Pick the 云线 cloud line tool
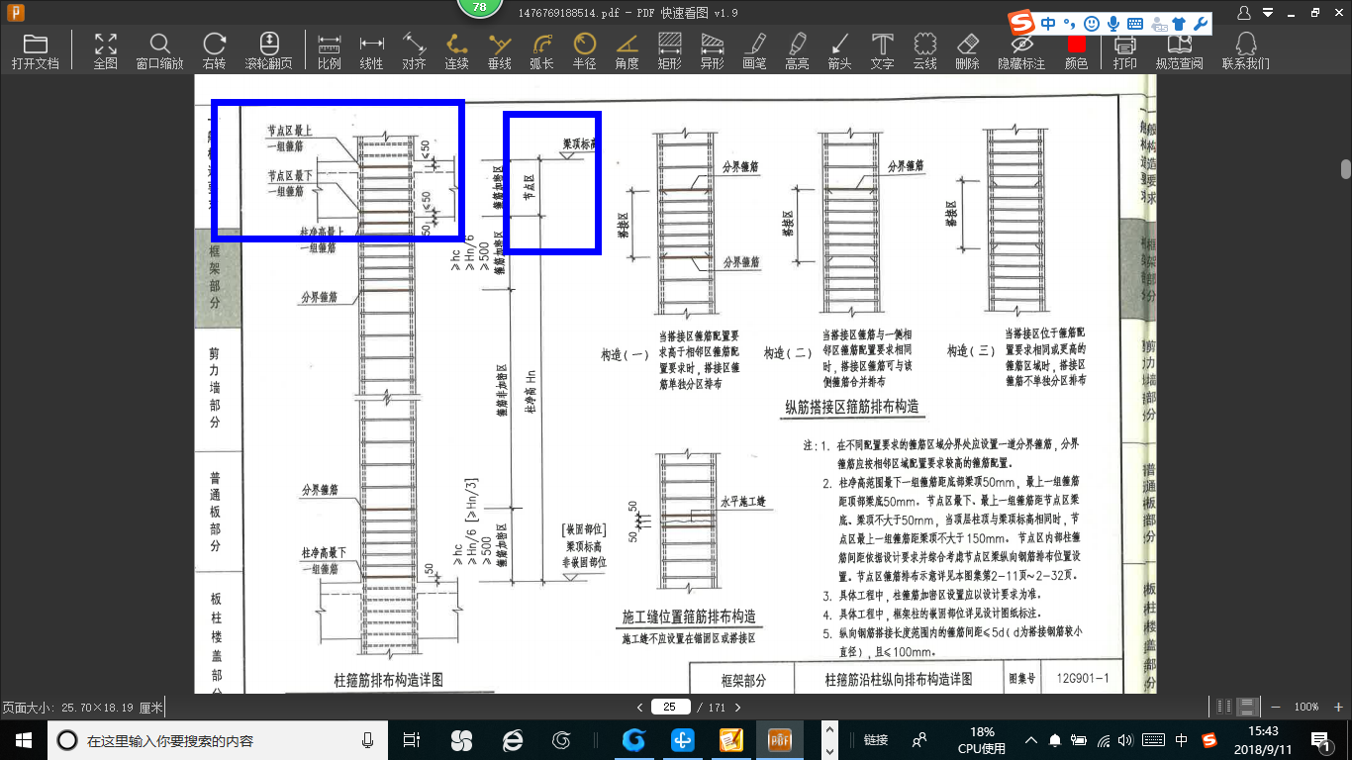Screen dimensions: 1352x760 click(924, 51)
